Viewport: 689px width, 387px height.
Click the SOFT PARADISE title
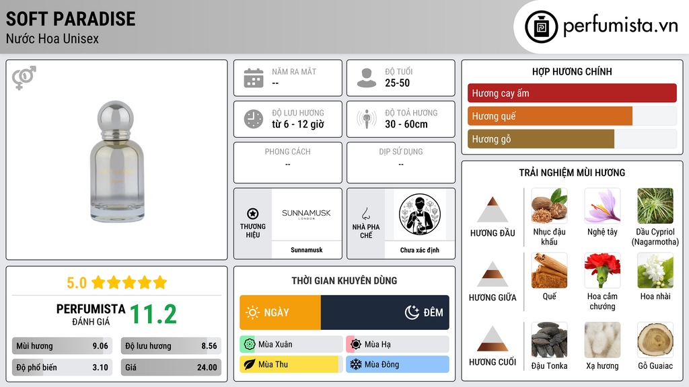(x=70, y=19)
